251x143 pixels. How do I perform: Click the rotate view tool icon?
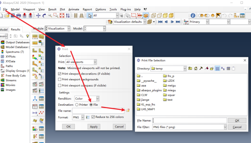tap(44, 16)
